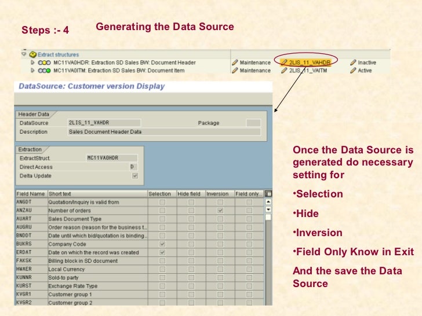Select the Exchange Rate Type short text
The width and height of the screenshot is (422, 316).
click(73, 286)
